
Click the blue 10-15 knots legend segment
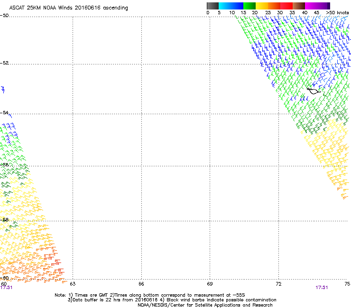click(x=237, y=6)
